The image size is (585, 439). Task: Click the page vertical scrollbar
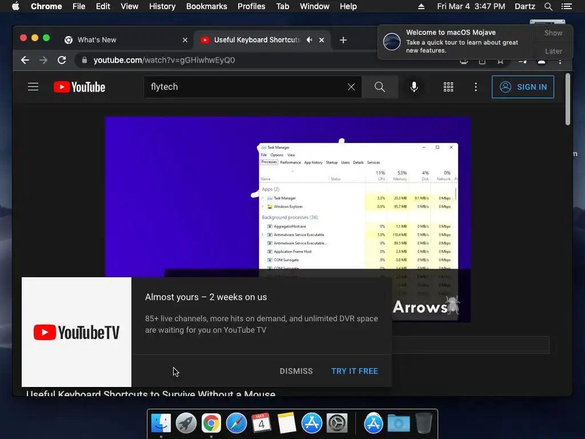[x=567, y=99]
